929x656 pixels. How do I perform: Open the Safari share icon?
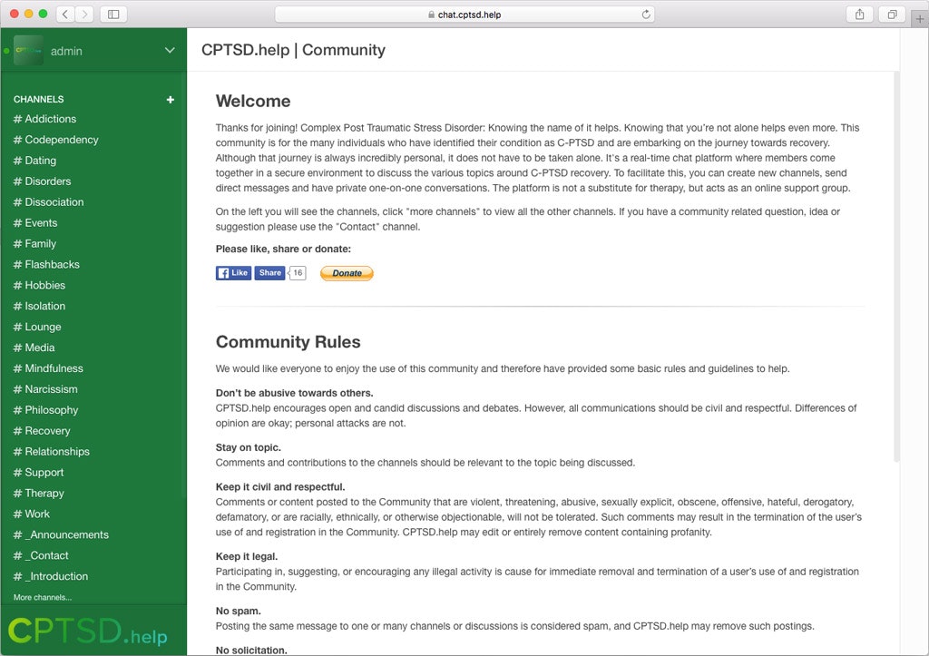point(859,15)
